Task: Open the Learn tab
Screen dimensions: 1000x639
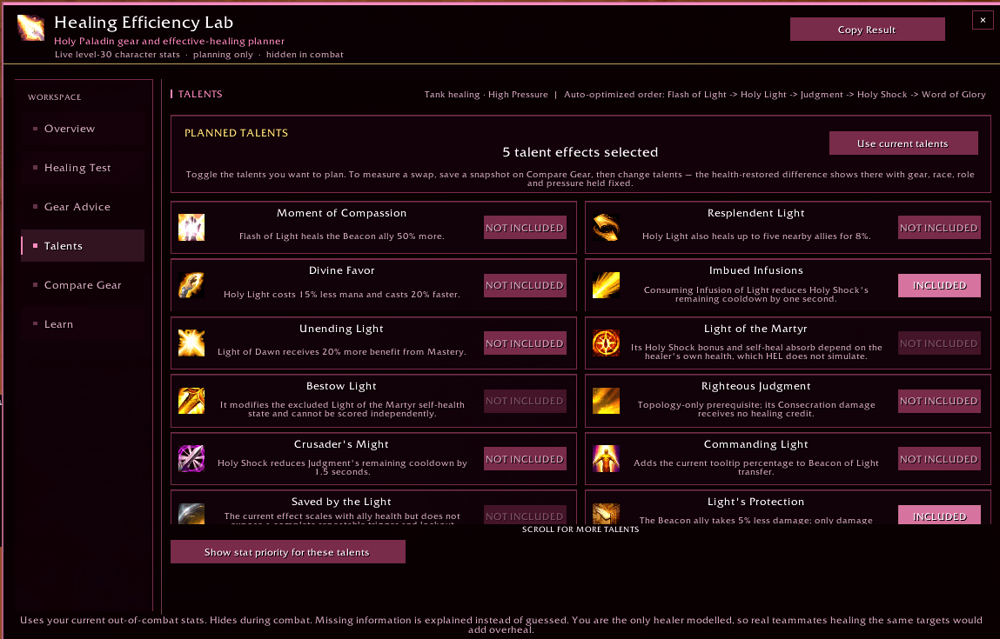Action: pos(83,323)
